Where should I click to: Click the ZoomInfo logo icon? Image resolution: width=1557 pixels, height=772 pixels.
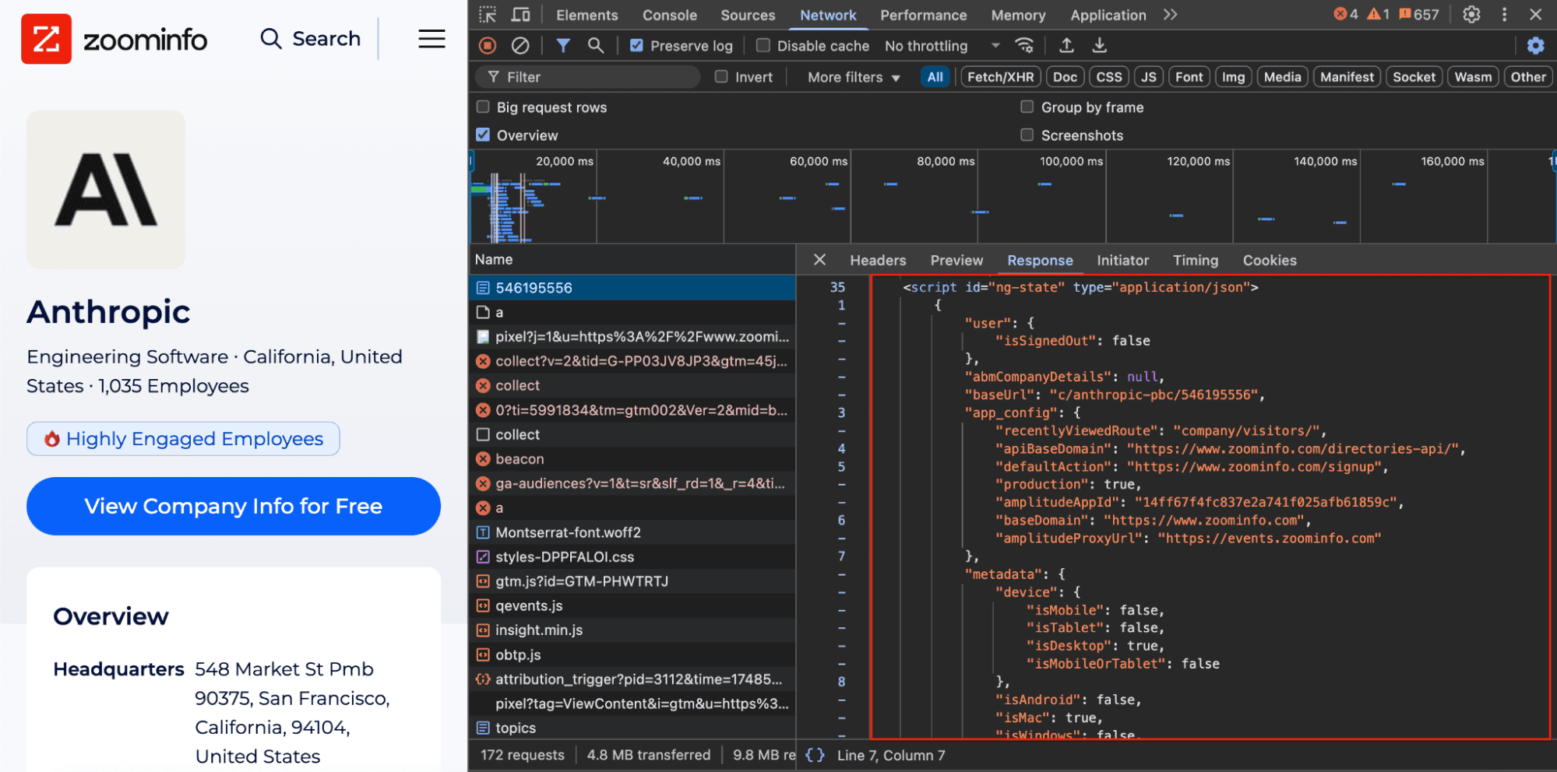point(46,39)
